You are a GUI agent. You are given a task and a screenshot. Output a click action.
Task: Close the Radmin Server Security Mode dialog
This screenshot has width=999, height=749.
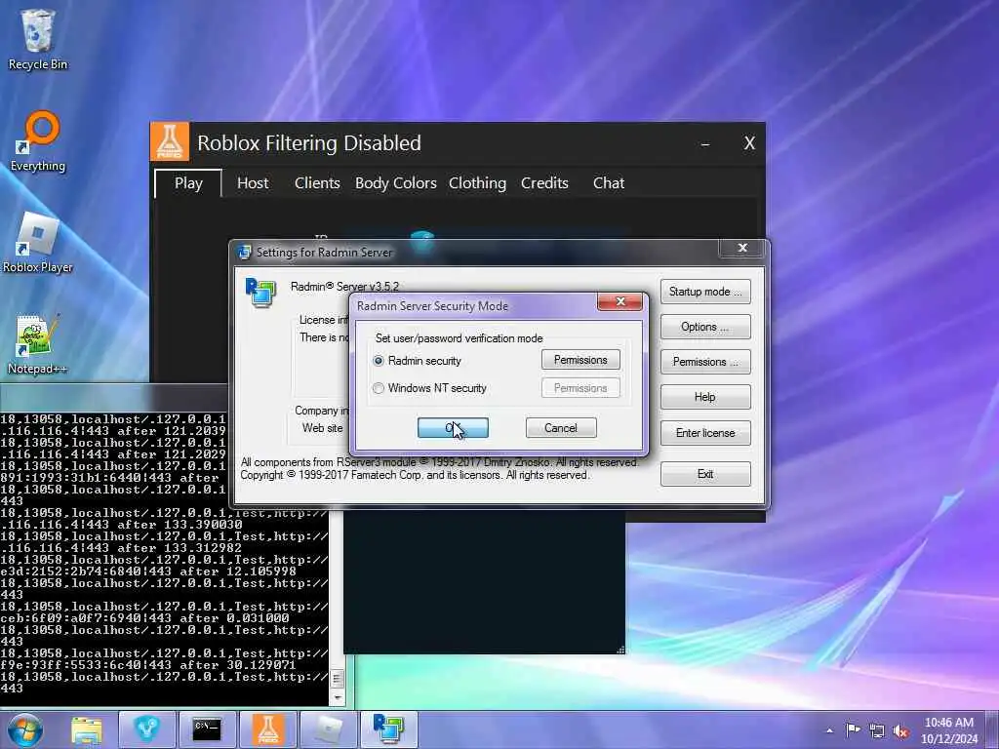[x=619, y=302]
